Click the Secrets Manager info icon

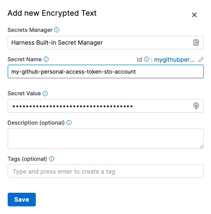(57, 30)
